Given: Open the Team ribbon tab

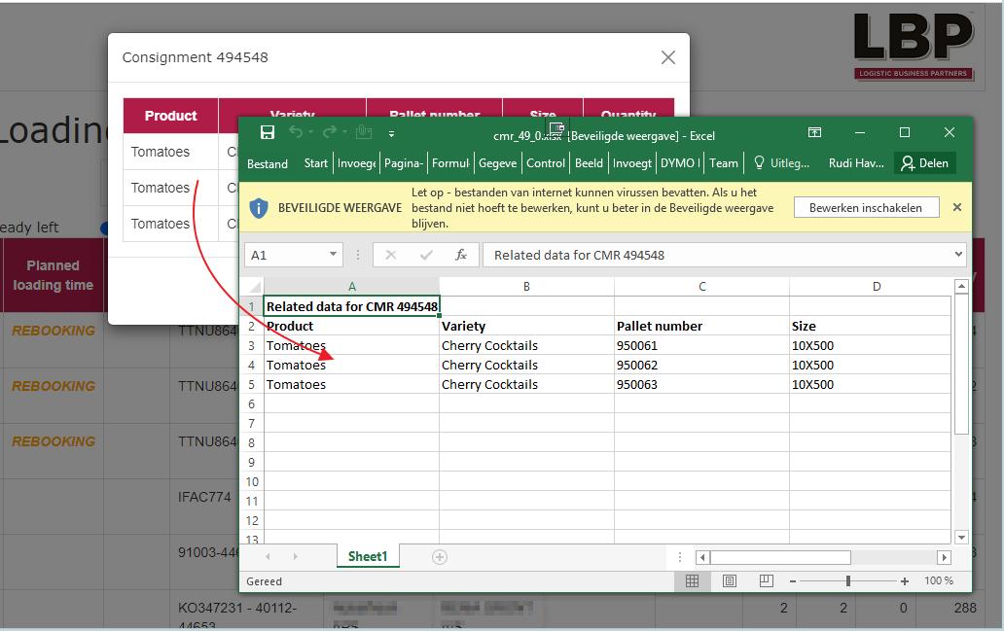Looking at the screenshot, I should point(724,163).
